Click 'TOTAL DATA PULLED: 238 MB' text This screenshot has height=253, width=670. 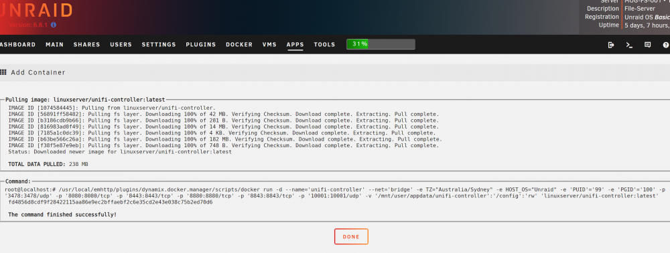[x=48, y=164]
